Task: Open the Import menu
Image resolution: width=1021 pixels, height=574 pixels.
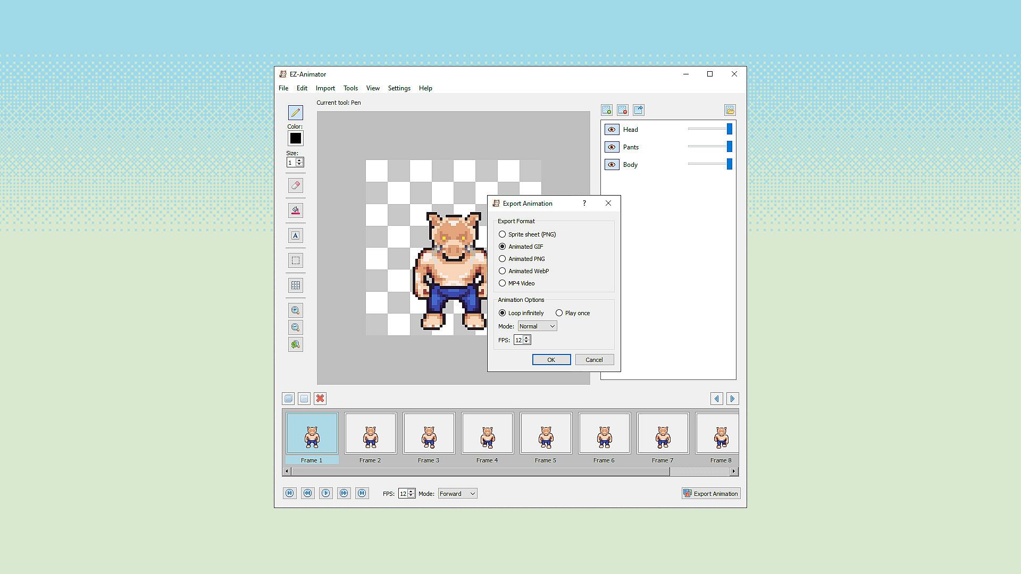Action: [325, 88]
